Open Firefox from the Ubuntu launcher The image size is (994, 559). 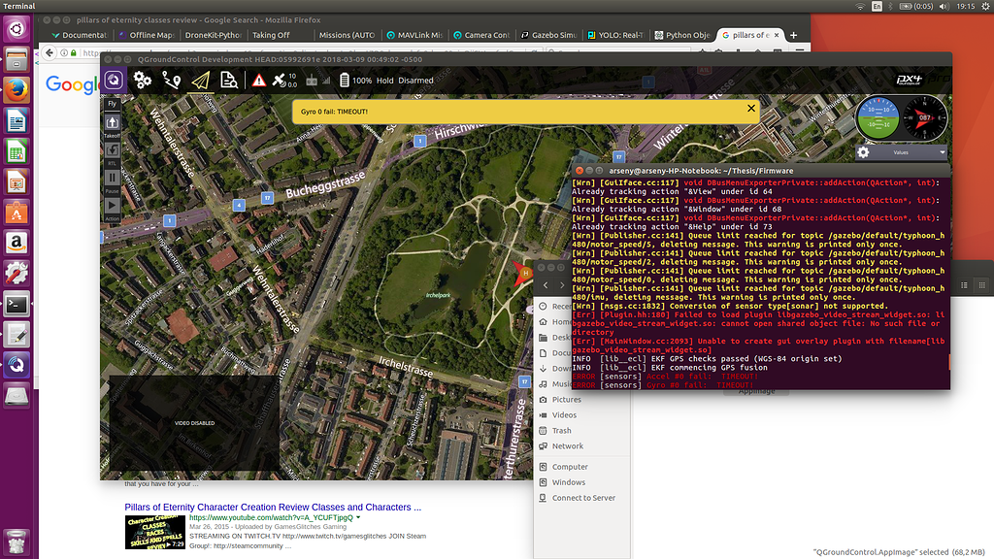click(17, 90)
